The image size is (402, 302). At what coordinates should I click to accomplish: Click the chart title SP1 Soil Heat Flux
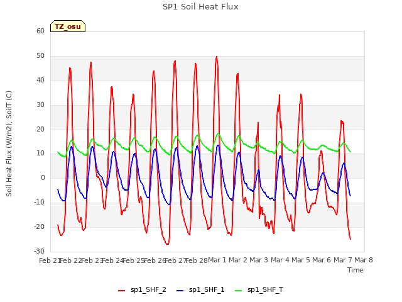click(x=200, y=7)
